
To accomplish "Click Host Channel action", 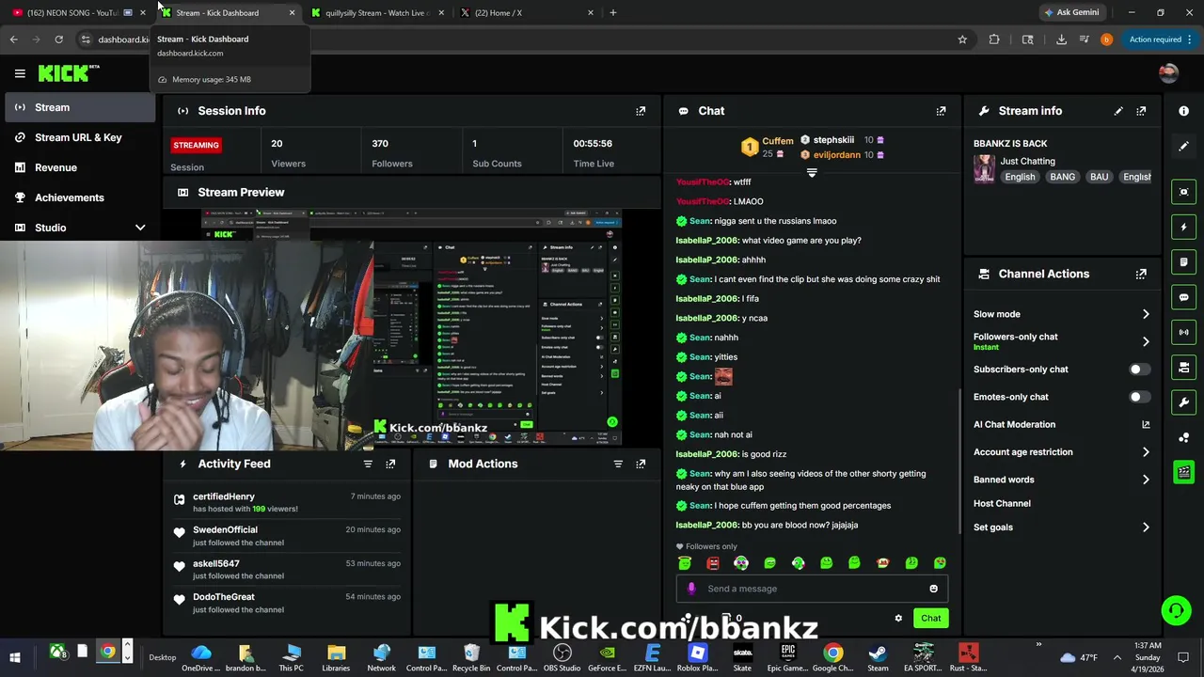I will tap(1002, 504).
